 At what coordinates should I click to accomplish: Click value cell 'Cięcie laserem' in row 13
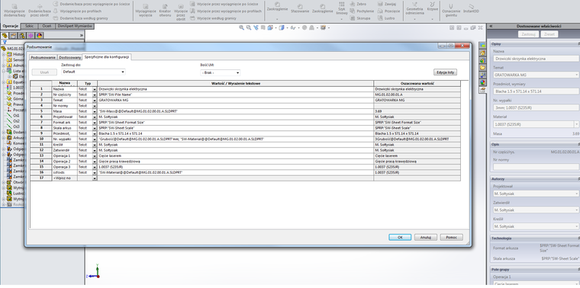(236, 156)
